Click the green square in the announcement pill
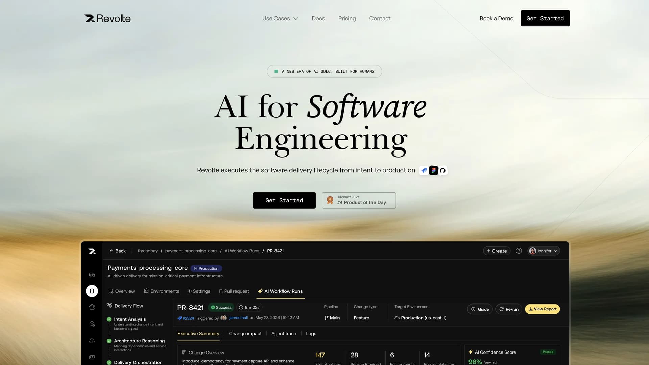Screen dimensions: 649x365 (276, 71)
